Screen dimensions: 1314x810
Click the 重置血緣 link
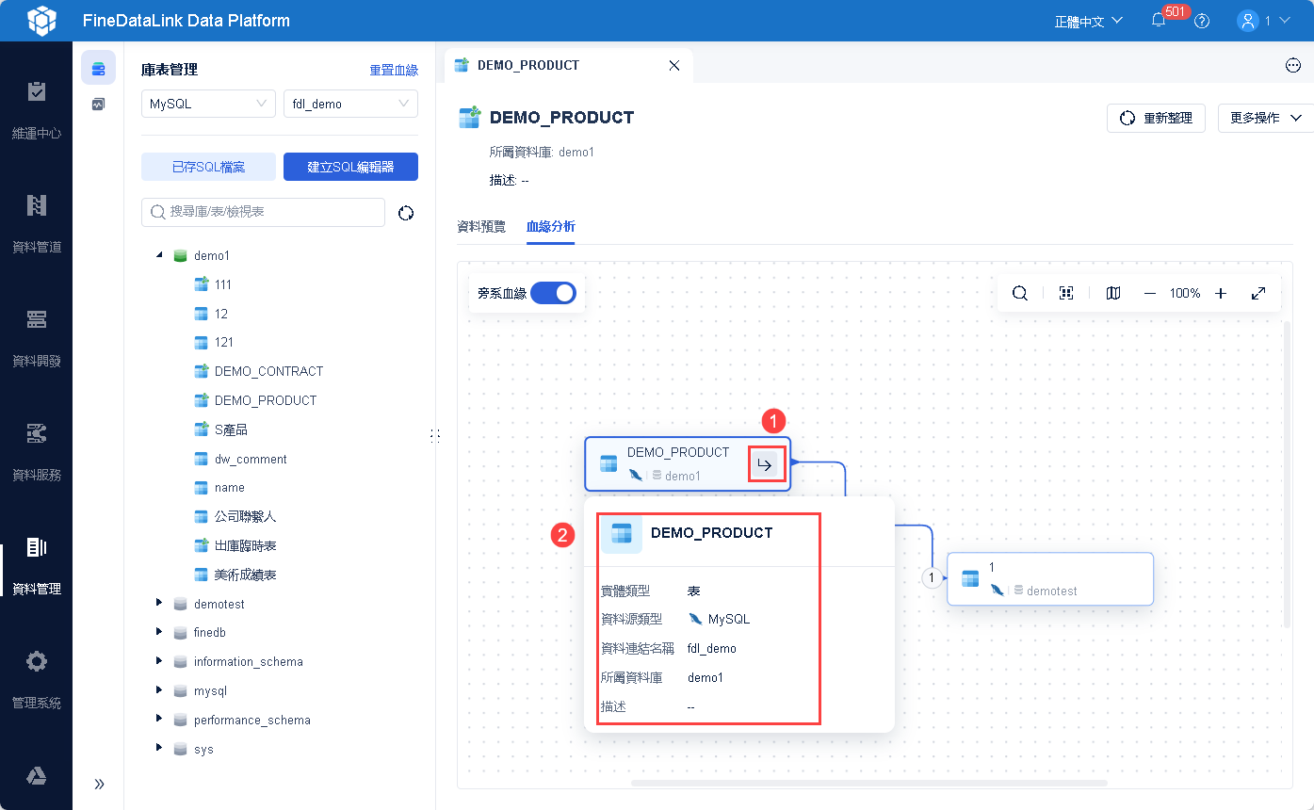click(394, 70)
